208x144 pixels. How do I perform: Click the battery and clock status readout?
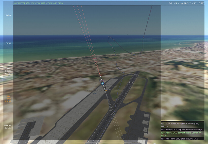pos(186,3)
